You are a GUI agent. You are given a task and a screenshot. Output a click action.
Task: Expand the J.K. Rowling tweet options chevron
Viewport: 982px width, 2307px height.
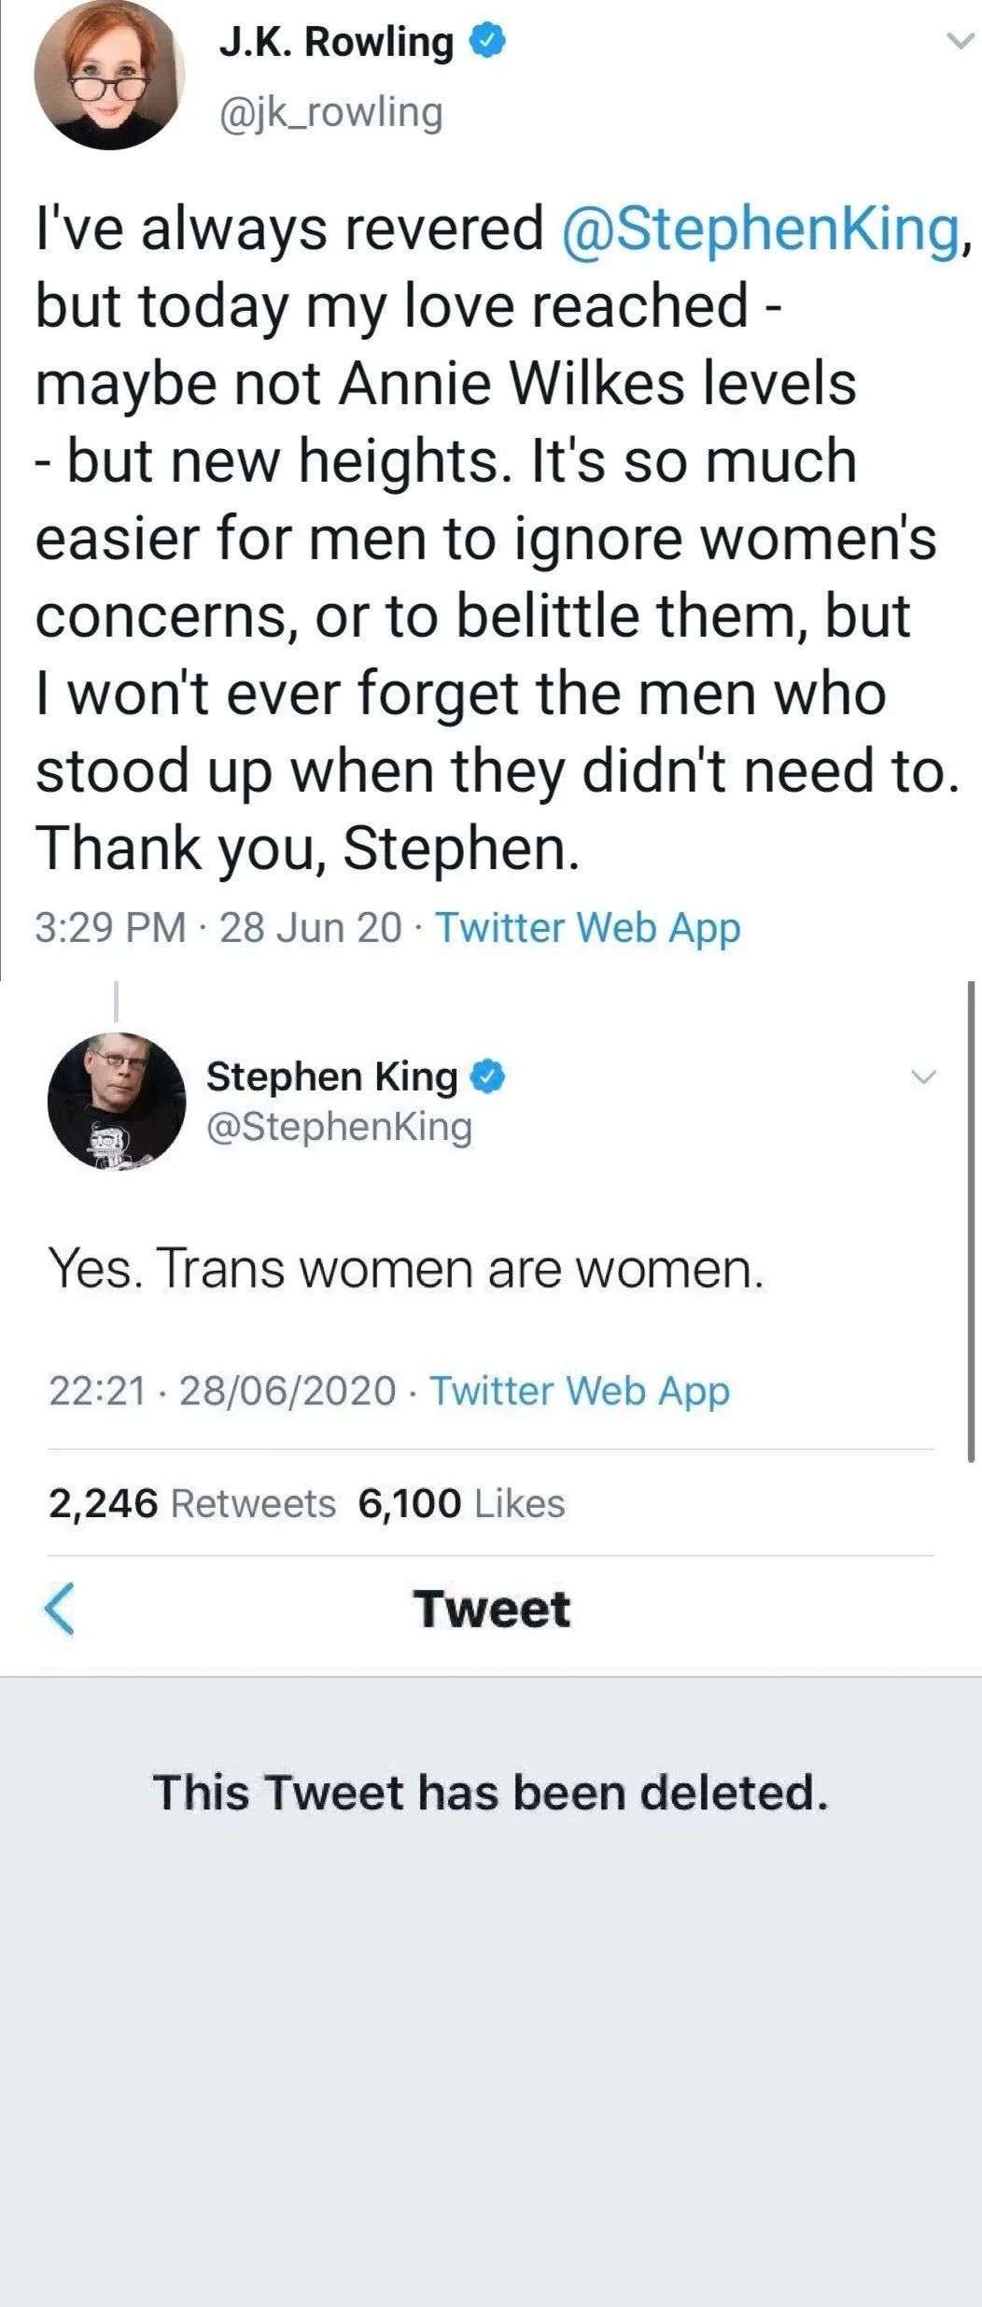[959, 41]
